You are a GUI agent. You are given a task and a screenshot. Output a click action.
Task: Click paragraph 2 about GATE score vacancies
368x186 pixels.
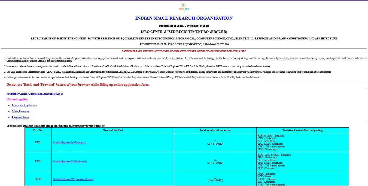click(139, 66)
